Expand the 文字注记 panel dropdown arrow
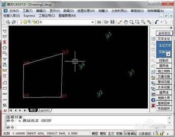The width and height of the screenshot is (175, 137). (x=169, y=54)
